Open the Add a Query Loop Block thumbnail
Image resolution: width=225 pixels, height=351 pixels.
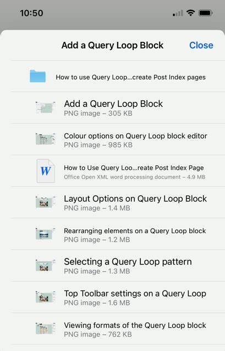45,107
